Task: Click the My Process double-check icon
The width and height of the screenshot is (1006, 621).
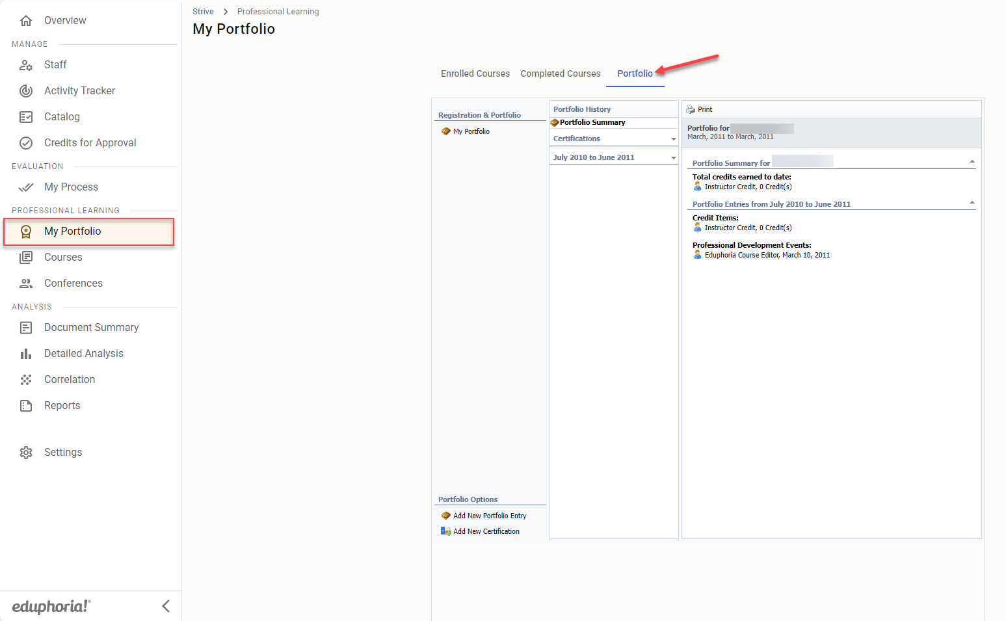Action: point(26,187)
